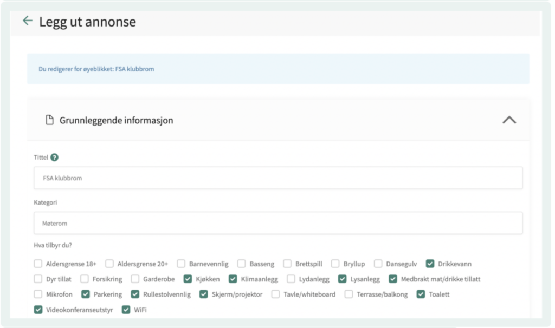Disable the Kjøkken checkbox
This screenshot has height=328, width=555.
(188, 279)
